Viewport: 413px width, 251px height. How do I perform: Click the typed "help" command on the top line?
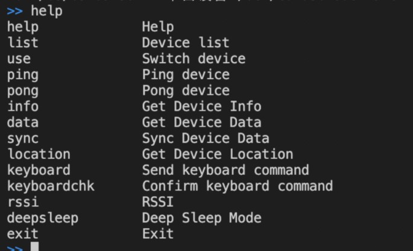point(46,11)
